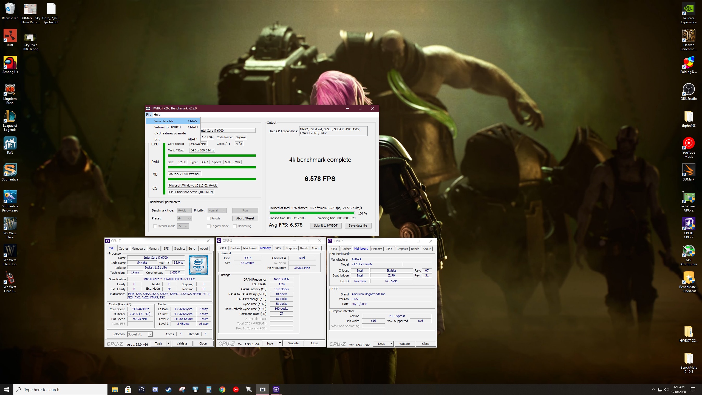
Task: Open the Overkill mode 2x dropdown
Action: (183, 226)
